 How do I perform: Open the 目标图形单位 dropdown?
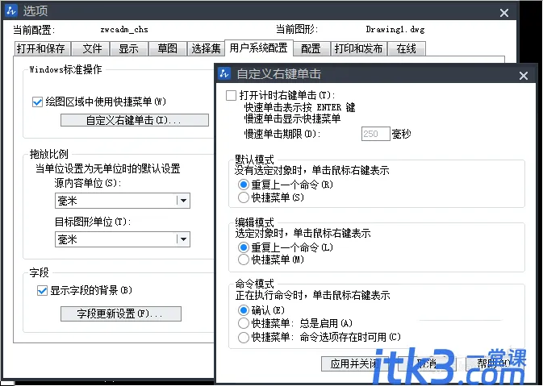click(123, 239)
